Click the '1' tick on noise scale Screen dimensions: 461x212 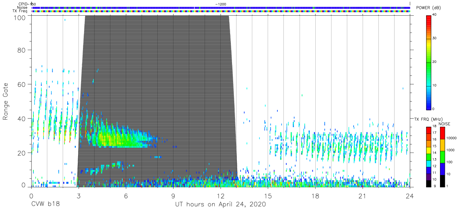[447, 186]
